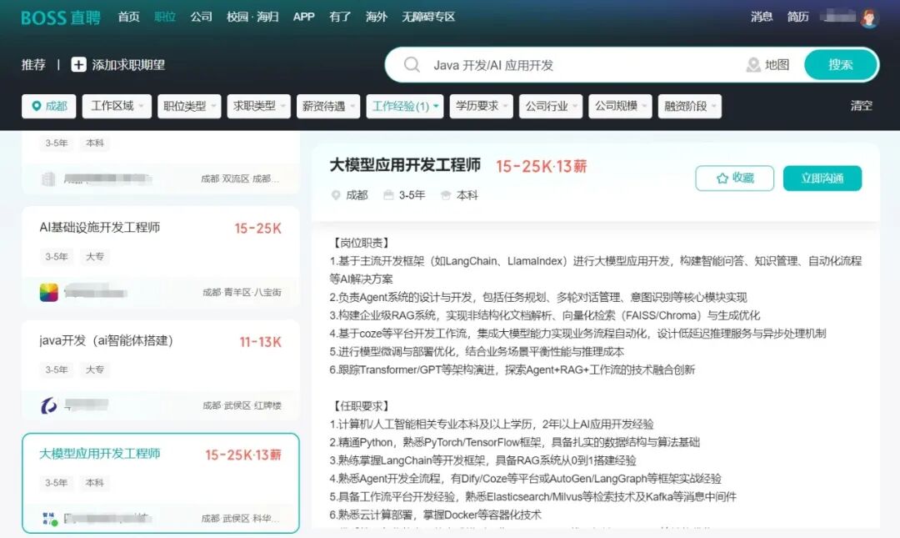Expand the 公司行业 filter dropdown
This screenshot has width=900, height=538.
click(x=551, y=106)
